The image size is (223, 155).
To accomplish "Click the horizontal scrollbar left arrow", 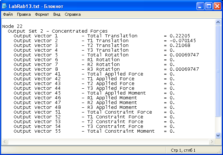I will click(x=5, y=142).
